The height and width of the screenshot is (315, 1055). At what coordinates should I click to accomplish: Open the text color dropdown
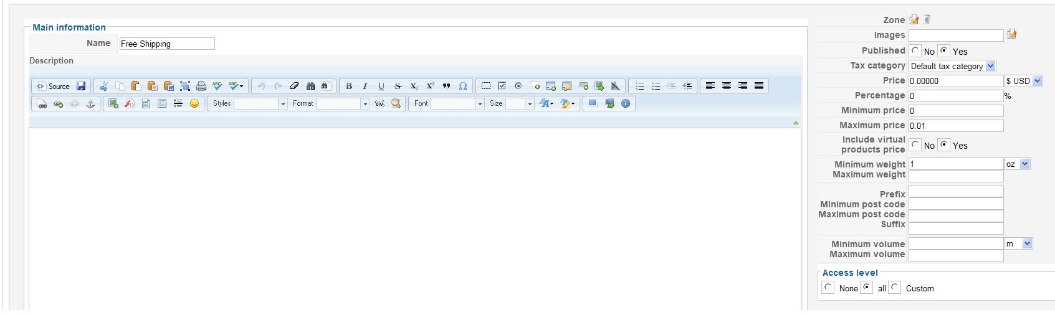[x=547, y=104]
